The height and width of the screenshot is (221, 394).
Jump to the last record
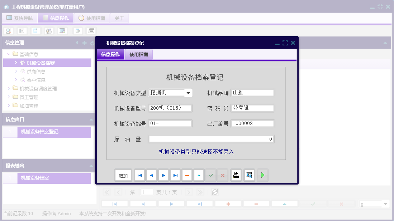(x=175, y=175)
